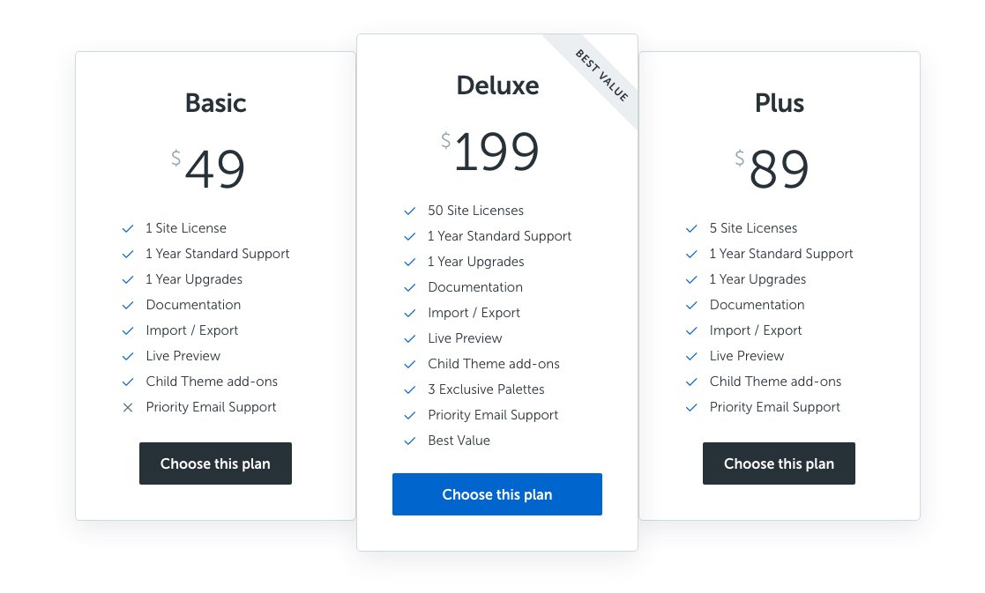This screenshot has height=593, width=985.
Task: Click checkmark beside Deluxe 50 Site Licenses
Action: click(x=409, y=211)
